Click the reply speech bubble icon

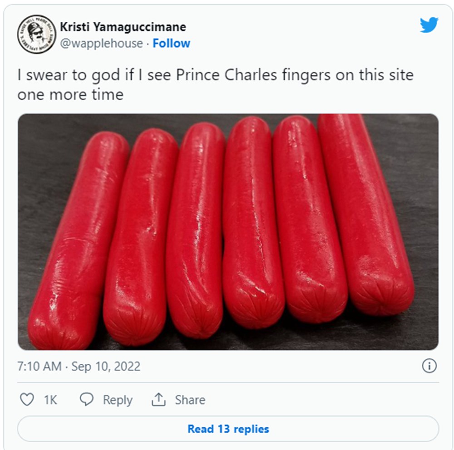(86, 400)
